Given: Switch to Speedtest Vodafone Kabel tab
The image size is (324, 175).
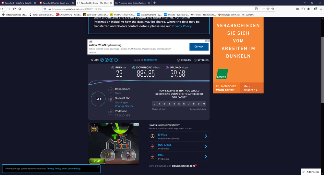Looking at the screenshot, I should coord(19,3).
